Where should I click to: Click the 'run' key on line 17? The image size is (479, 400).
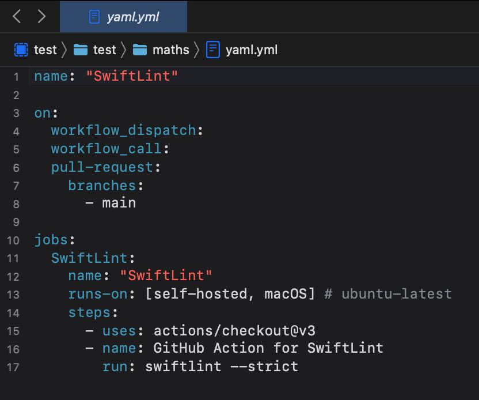click(x=115, y=367)
